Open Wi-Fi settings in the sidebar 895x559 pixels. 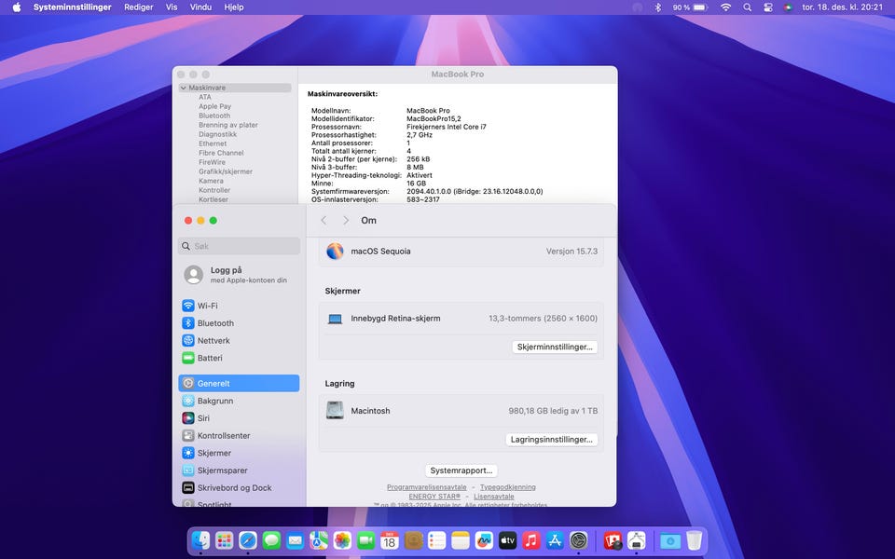(x=207, y=306)
